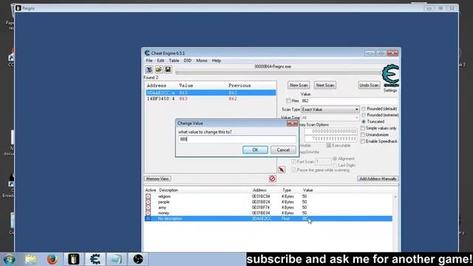The image size is (473, 266).
Task: Cancel the Change Value dialog
Action: (283, 150)
